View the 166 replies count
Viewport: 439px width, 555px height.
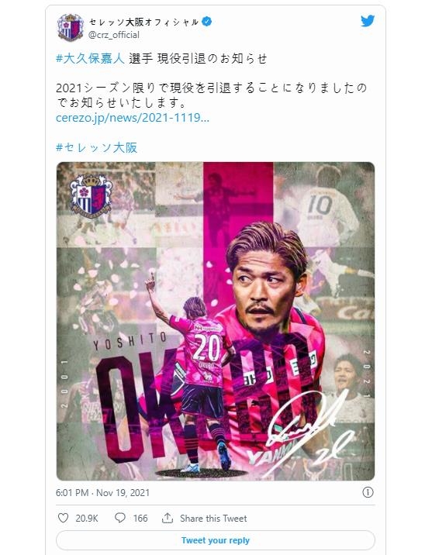[x=140, y=519]
